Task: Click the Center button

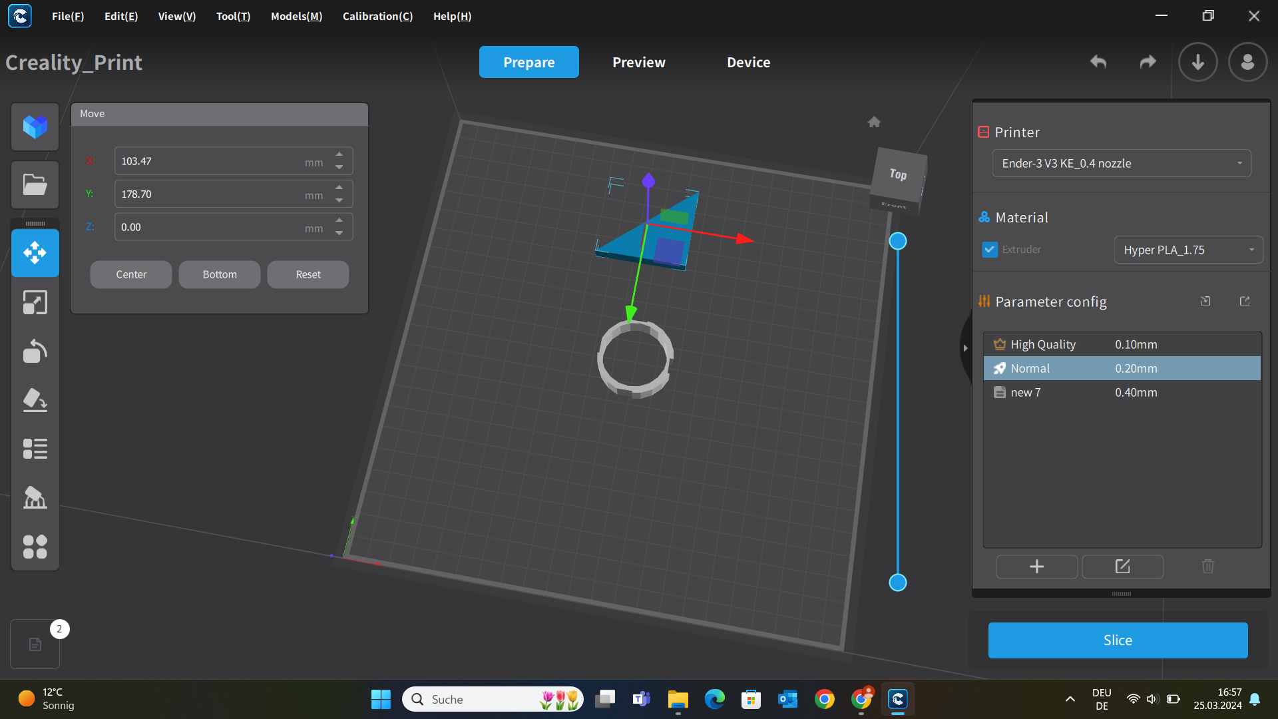Action: coord(131,274)
